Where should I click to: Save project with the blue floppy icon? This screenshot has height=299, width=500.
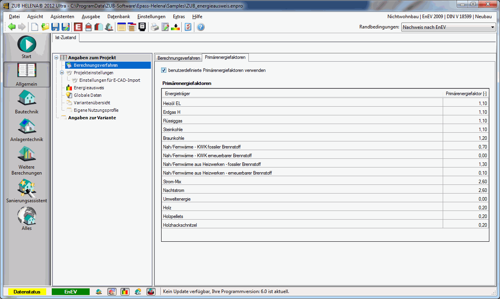55,27
